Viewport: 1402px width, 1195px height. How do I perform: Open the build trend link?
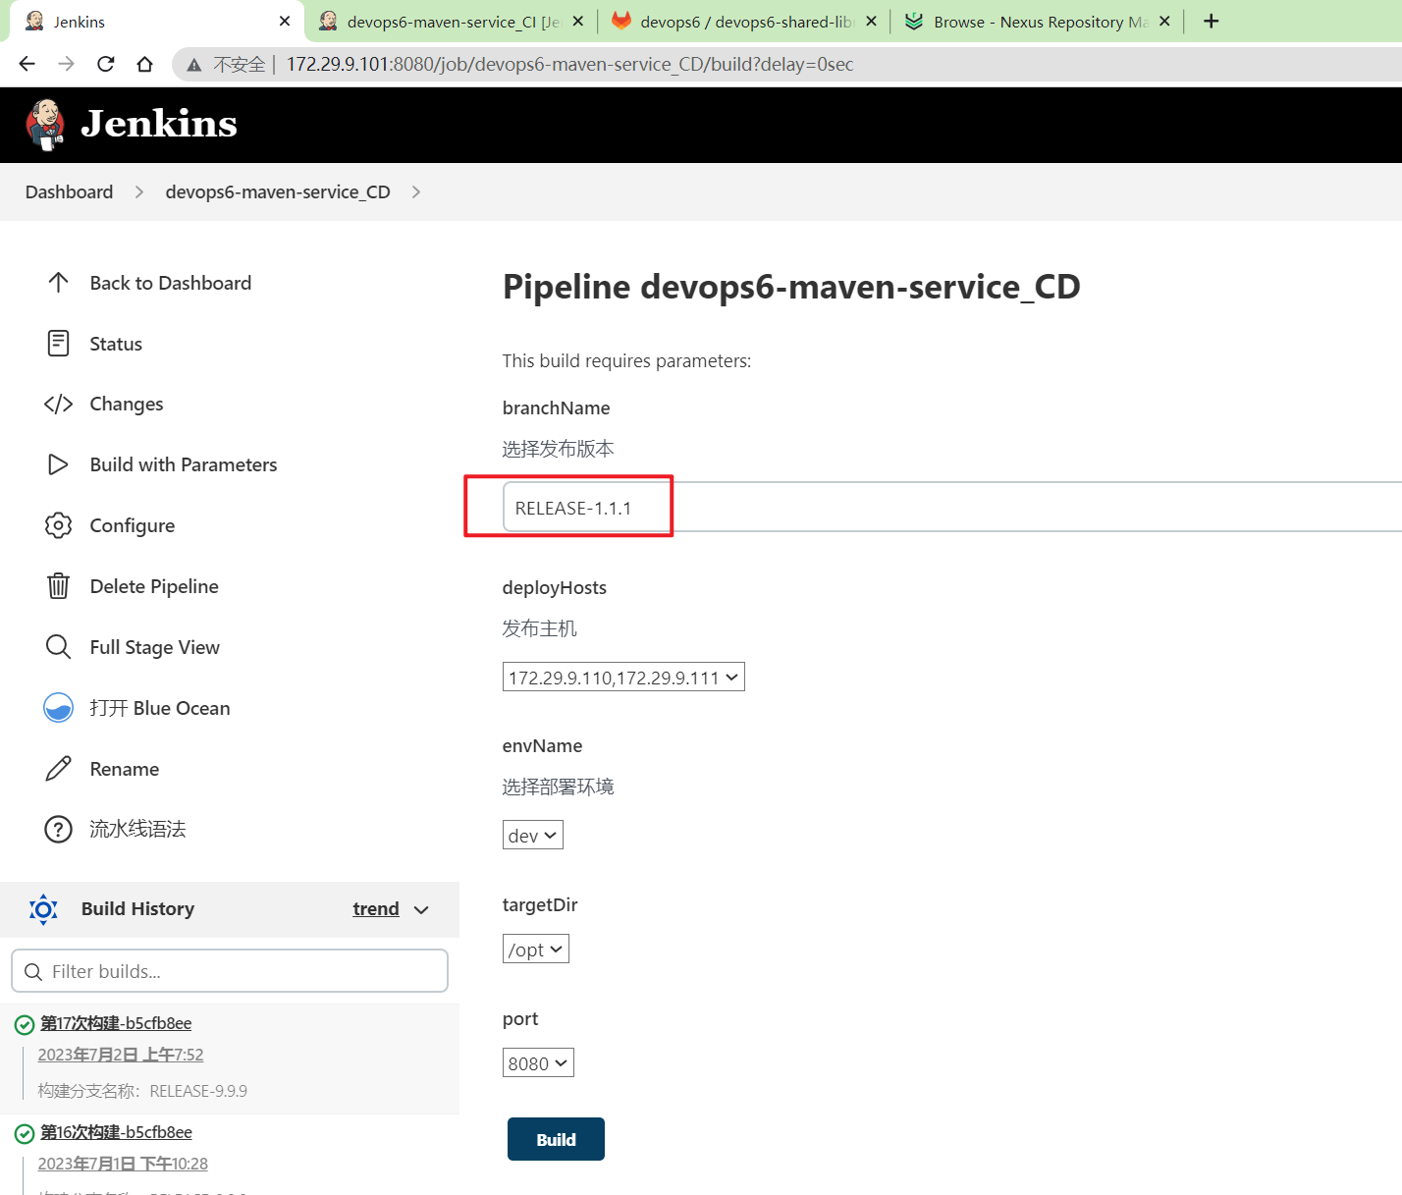[x=376, y=909]
